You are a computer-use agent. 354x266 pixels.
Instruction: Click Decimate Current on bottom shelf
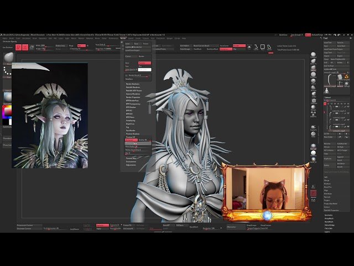[x=29, y=229]
